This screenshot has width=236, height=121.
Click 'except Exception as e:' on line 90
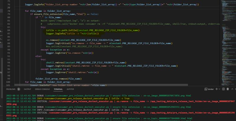point(55,50)
